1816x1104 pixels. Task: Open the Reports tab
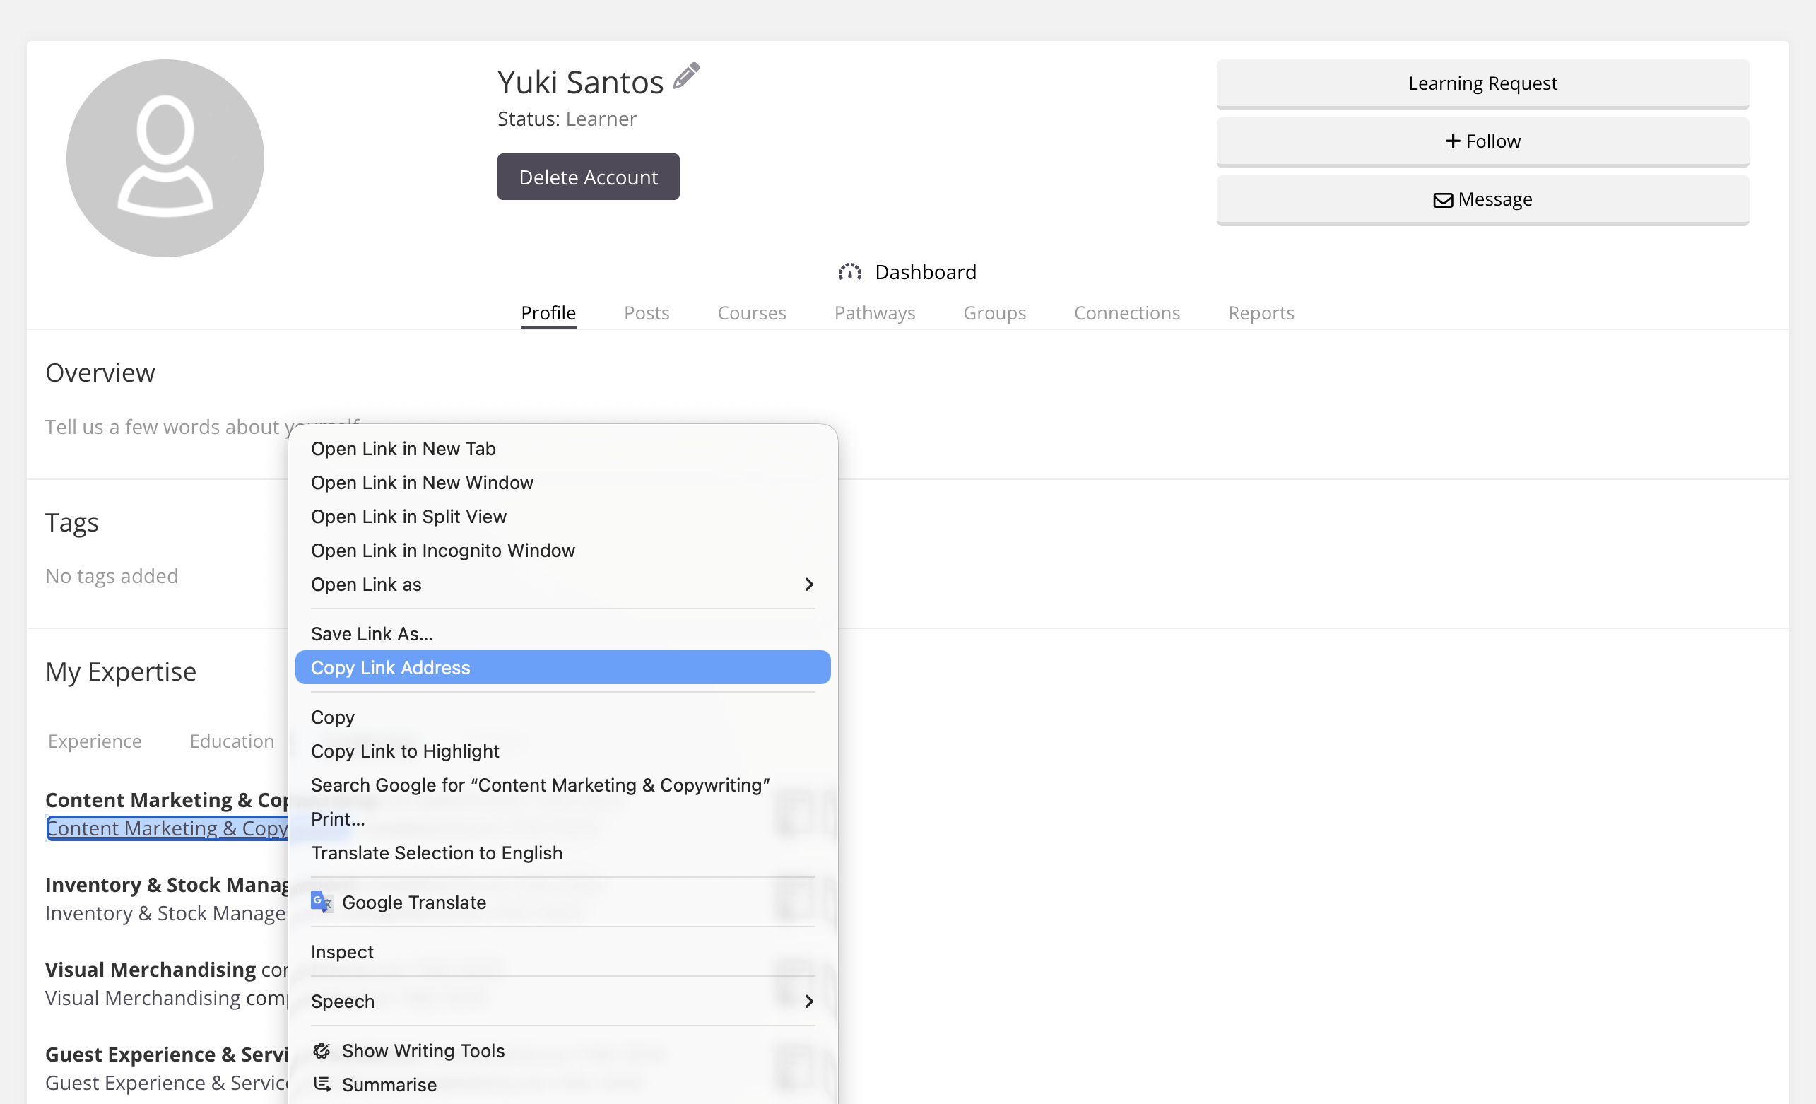(x=1261, y=313)
